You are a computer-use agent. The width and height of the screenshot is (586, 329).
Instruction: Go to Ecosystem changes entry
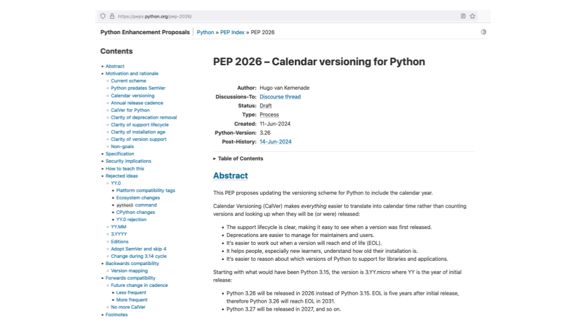coord(138,197)
